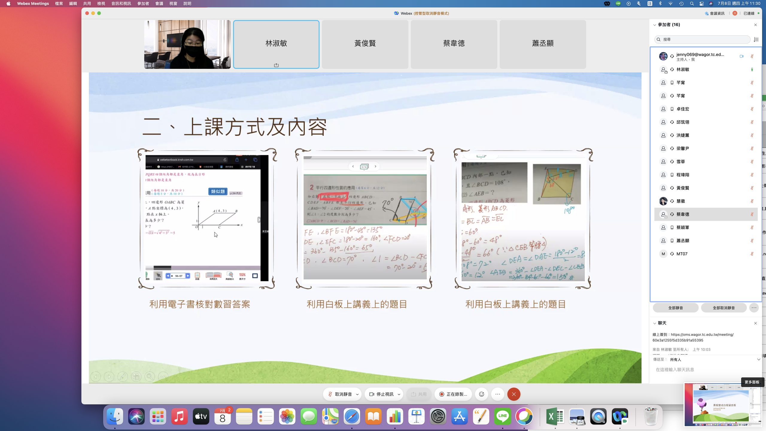Open more options ellipsis in meeting controls
This screenshot has height=431, width=766.
(x=498, y=394)
